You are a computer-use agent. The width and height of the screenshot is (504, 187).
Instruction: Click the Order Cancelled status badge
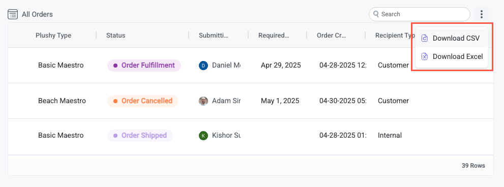(143, 101)
